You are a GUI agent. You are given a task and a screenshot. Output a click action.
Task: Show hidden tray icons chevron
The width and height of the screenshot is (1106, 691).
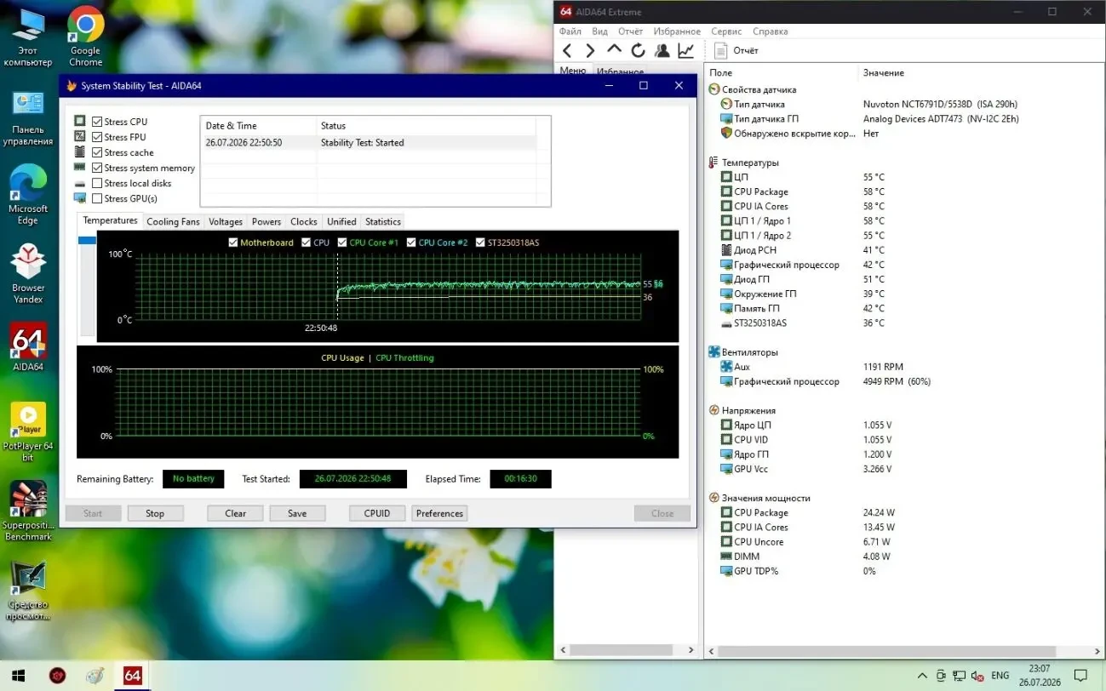click(x=922, y=676)
